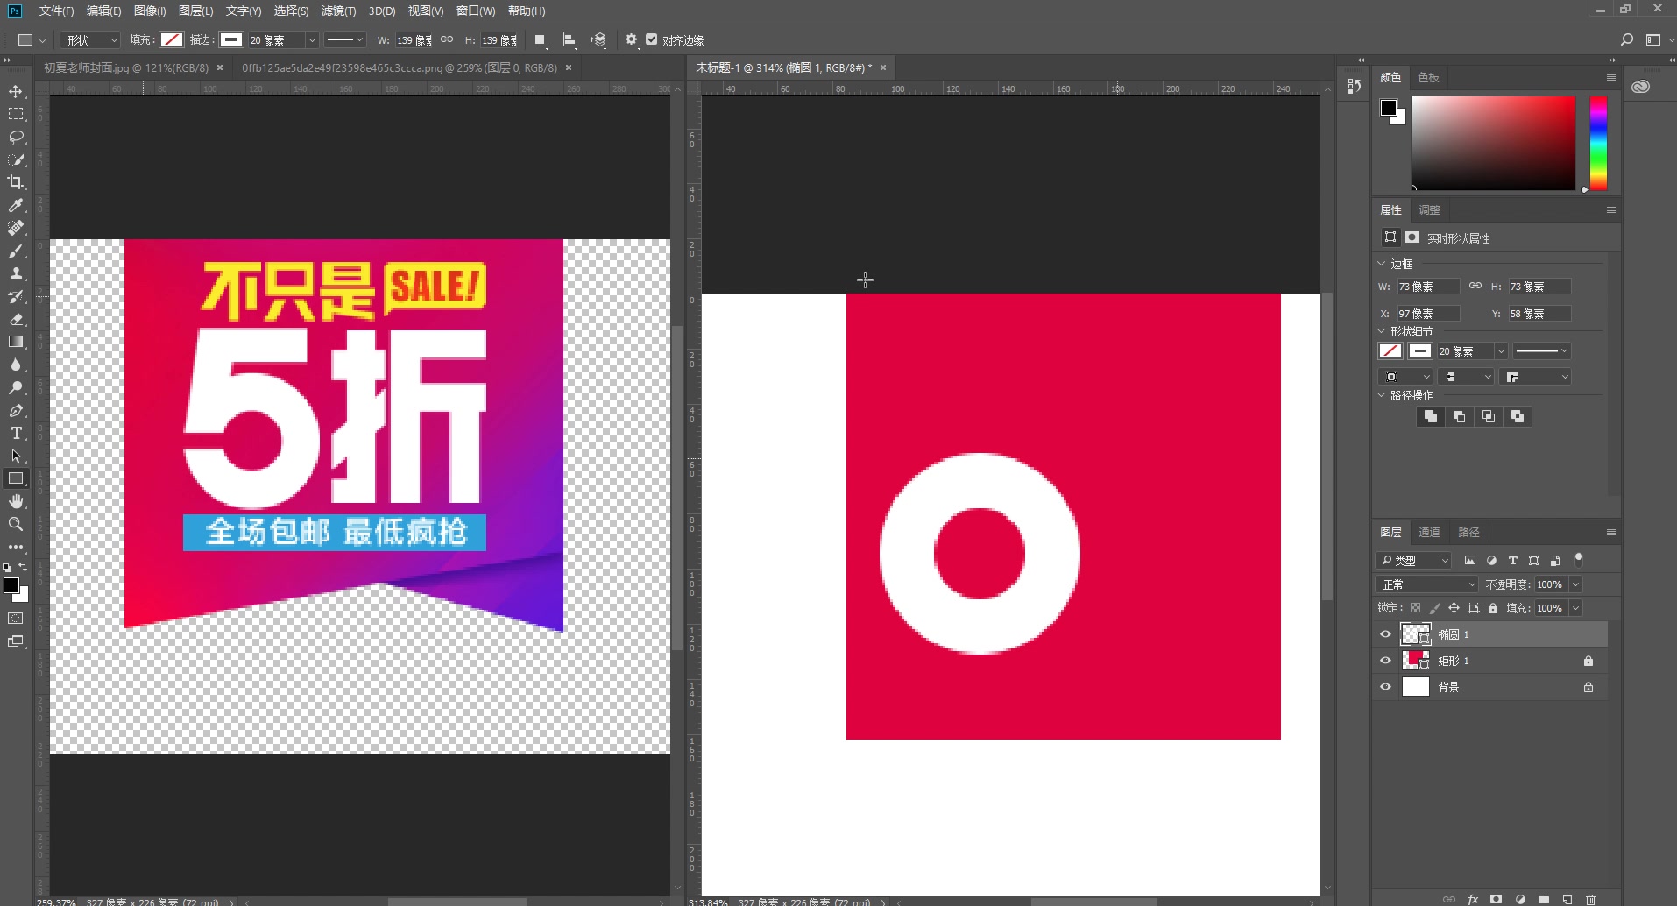1677x906 pixels.
Task: Swap foreground and background colors
Action: coord(24,568)
